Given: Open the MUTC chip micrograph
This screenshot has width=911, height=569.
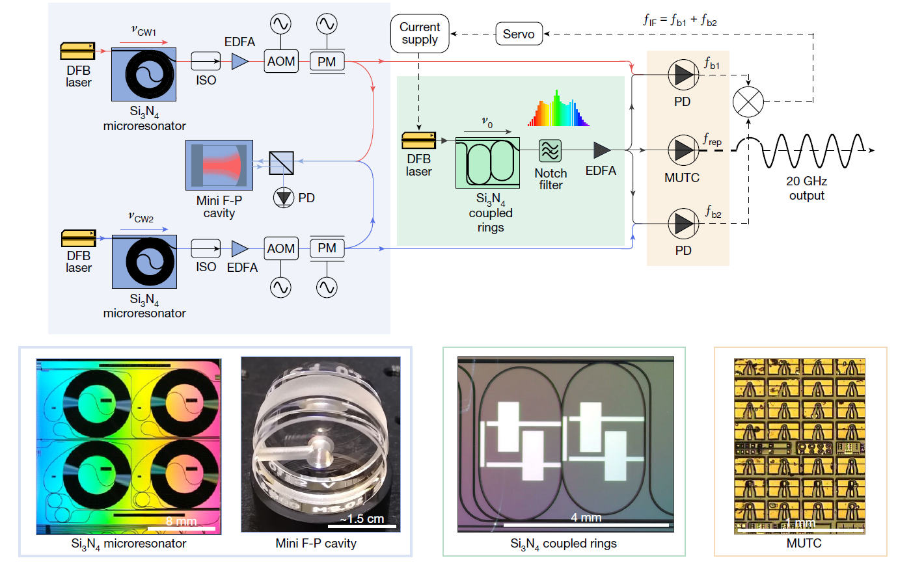Looking at the screenshot, I should point(800,446).
